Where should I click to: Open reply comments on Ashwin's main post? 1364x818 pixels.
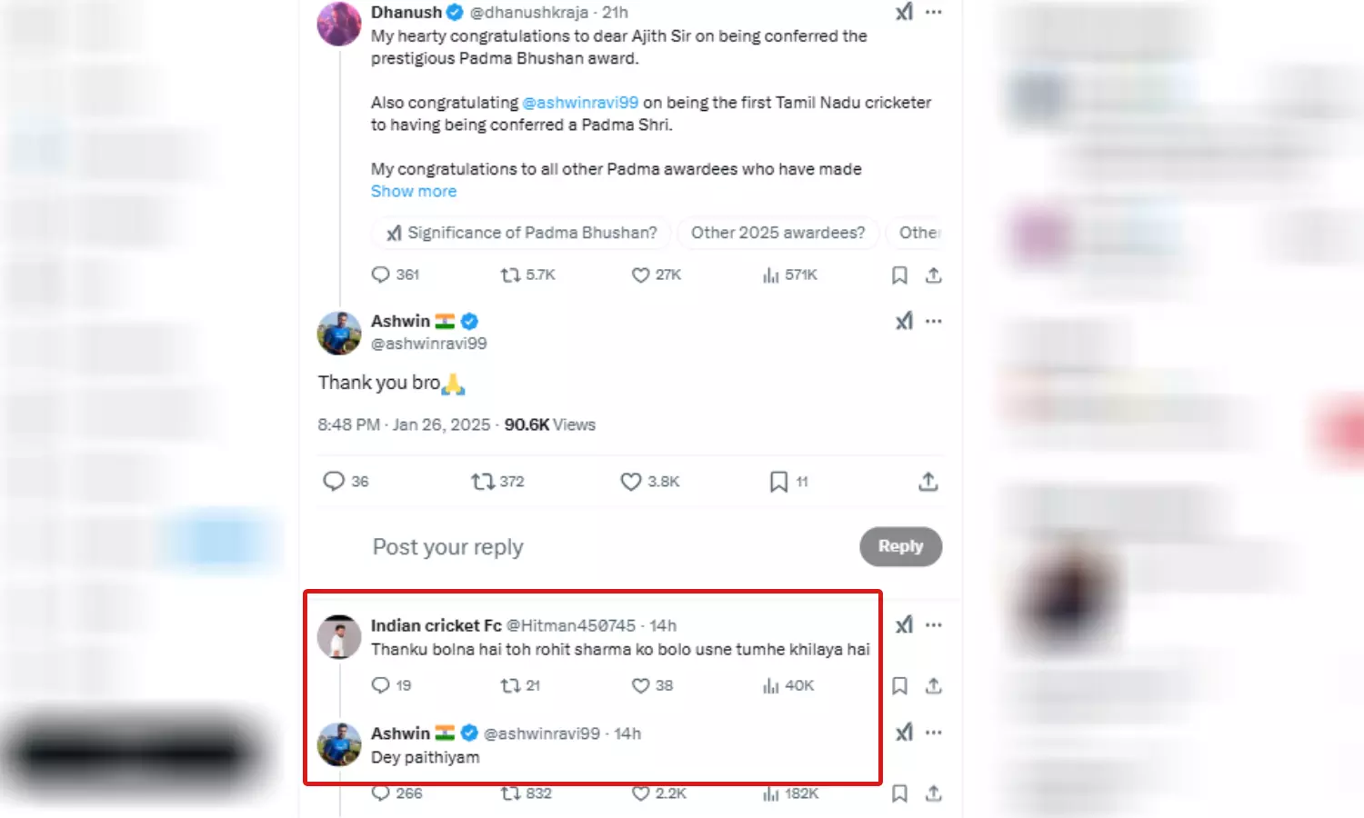coord(335,482)
